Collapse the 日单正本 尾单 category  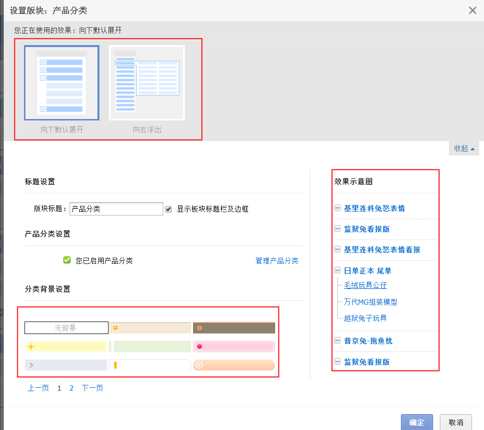click(x=337, y=271)
